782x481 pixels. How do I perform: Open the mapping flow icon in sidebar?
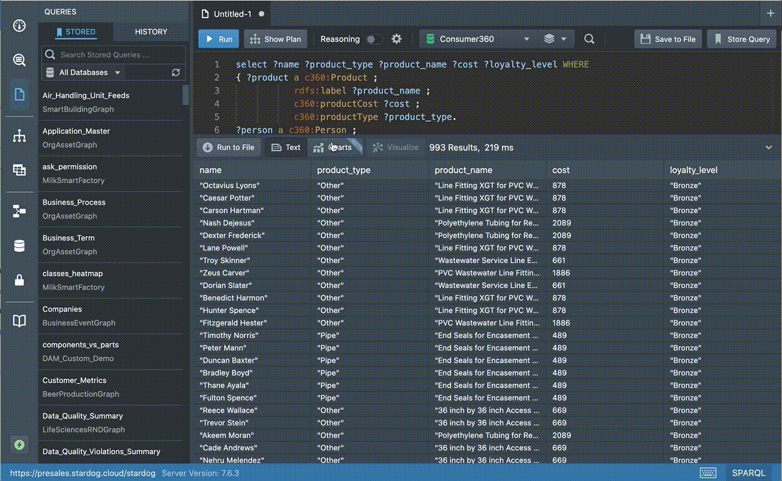[19, 211]
